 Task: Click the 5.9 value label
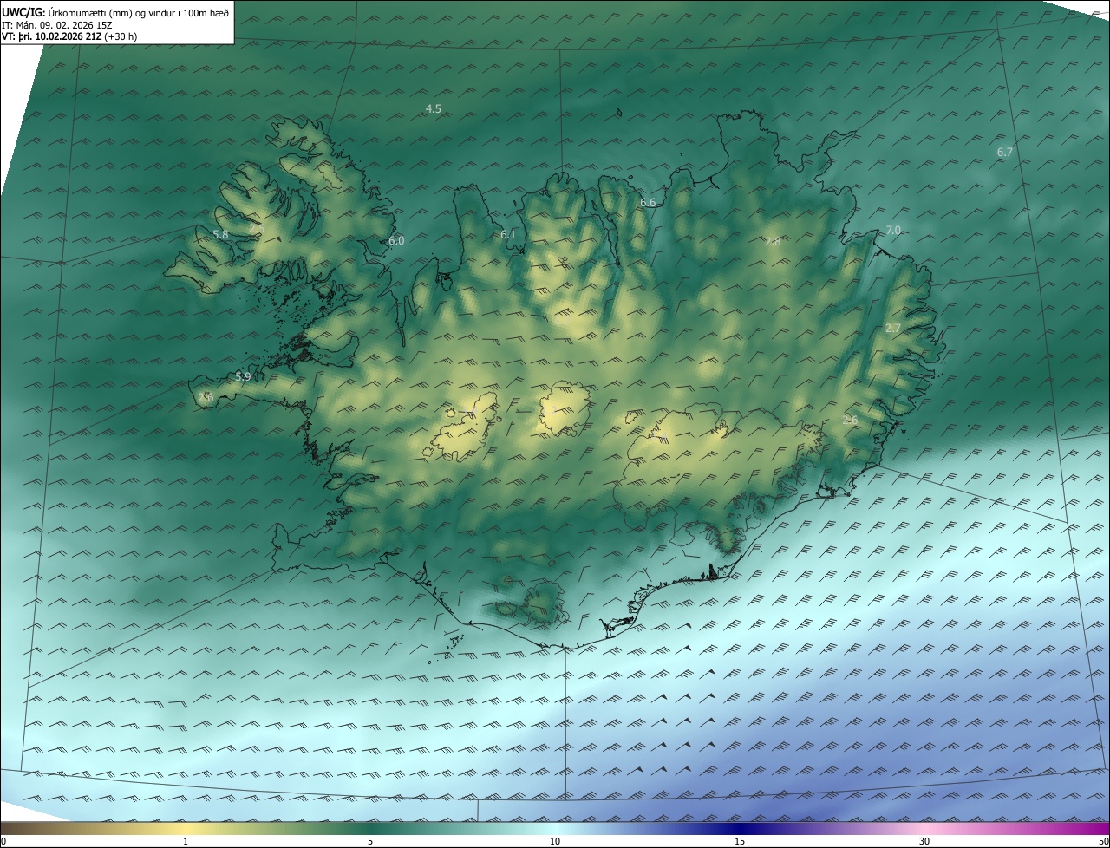243,376
